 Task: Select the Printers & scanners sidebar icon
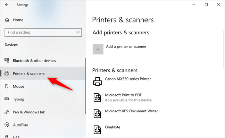[7, 73]
